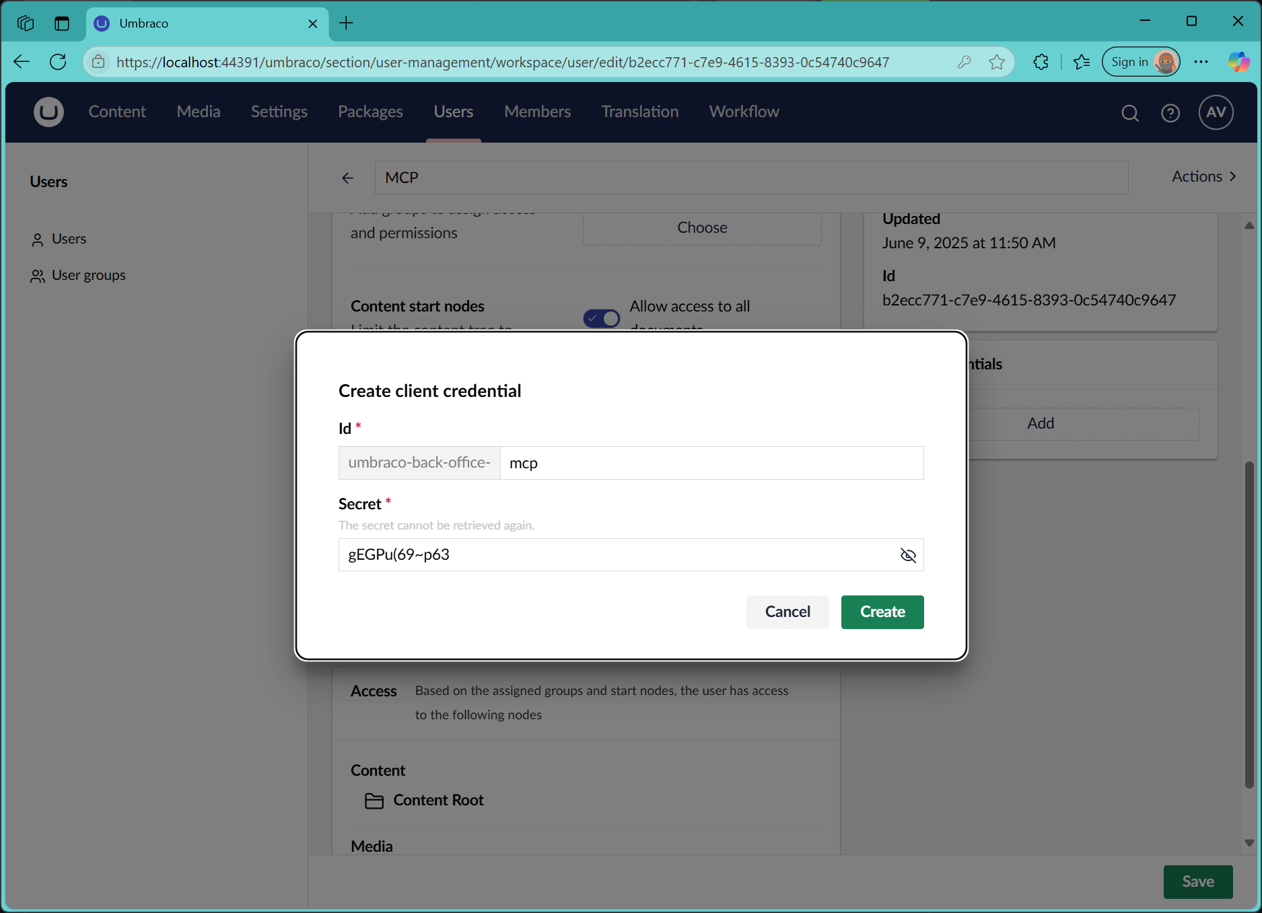This screenshot has width=1262, height=913.
Task: Click Add under client credentials
Action: point(1041,424)
